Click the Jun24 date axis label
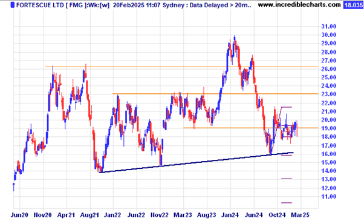The image size is (364, 221). point(254,215)
